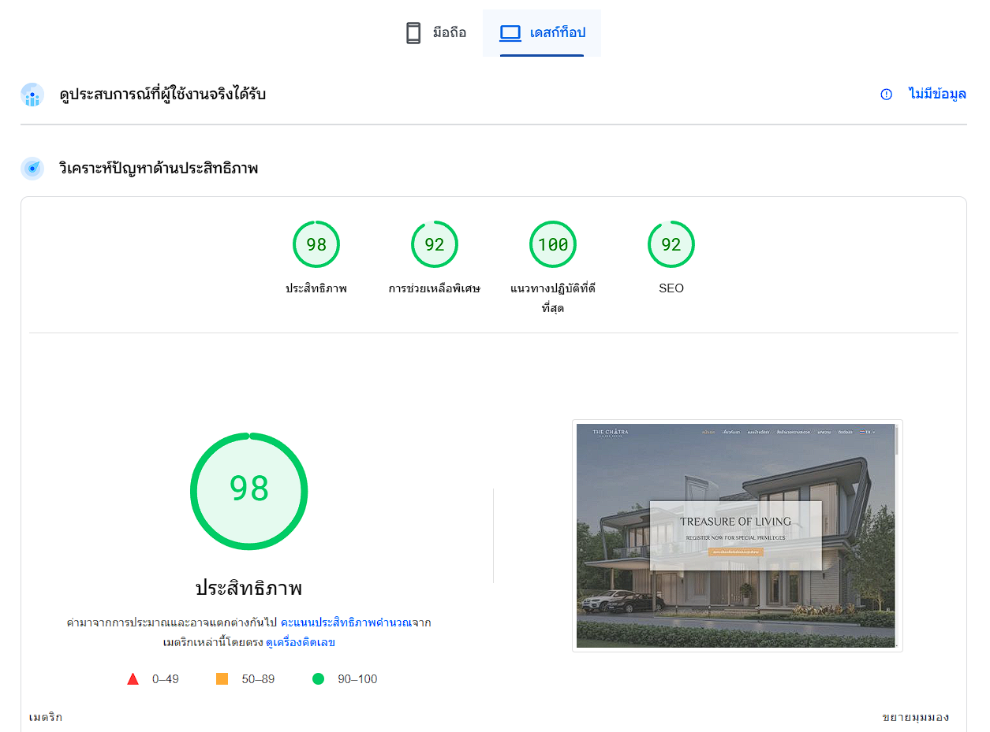The width and height of the screenshot is (990, 732).
Task: Jump to the ประสิทธิภาพ score gauge 98
Action: point(316,244)
